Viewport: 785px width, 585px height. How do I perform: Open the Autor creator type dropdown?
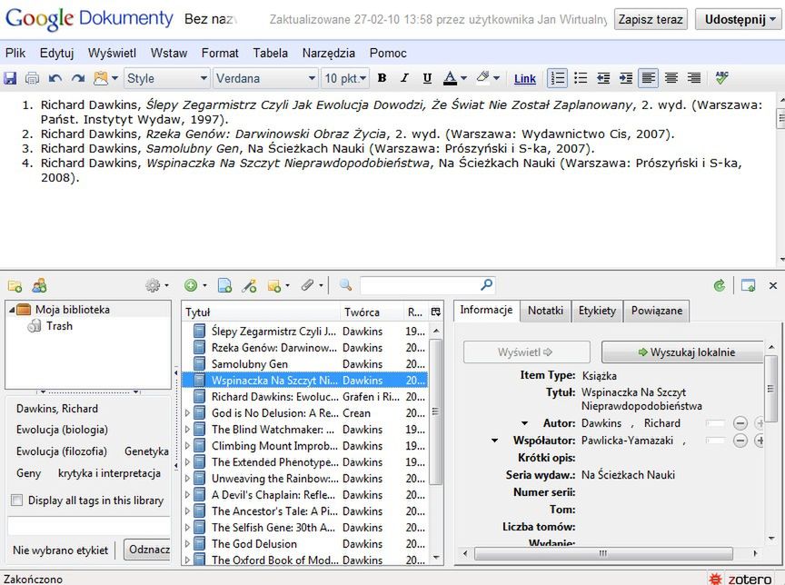(x=524, y=423)
